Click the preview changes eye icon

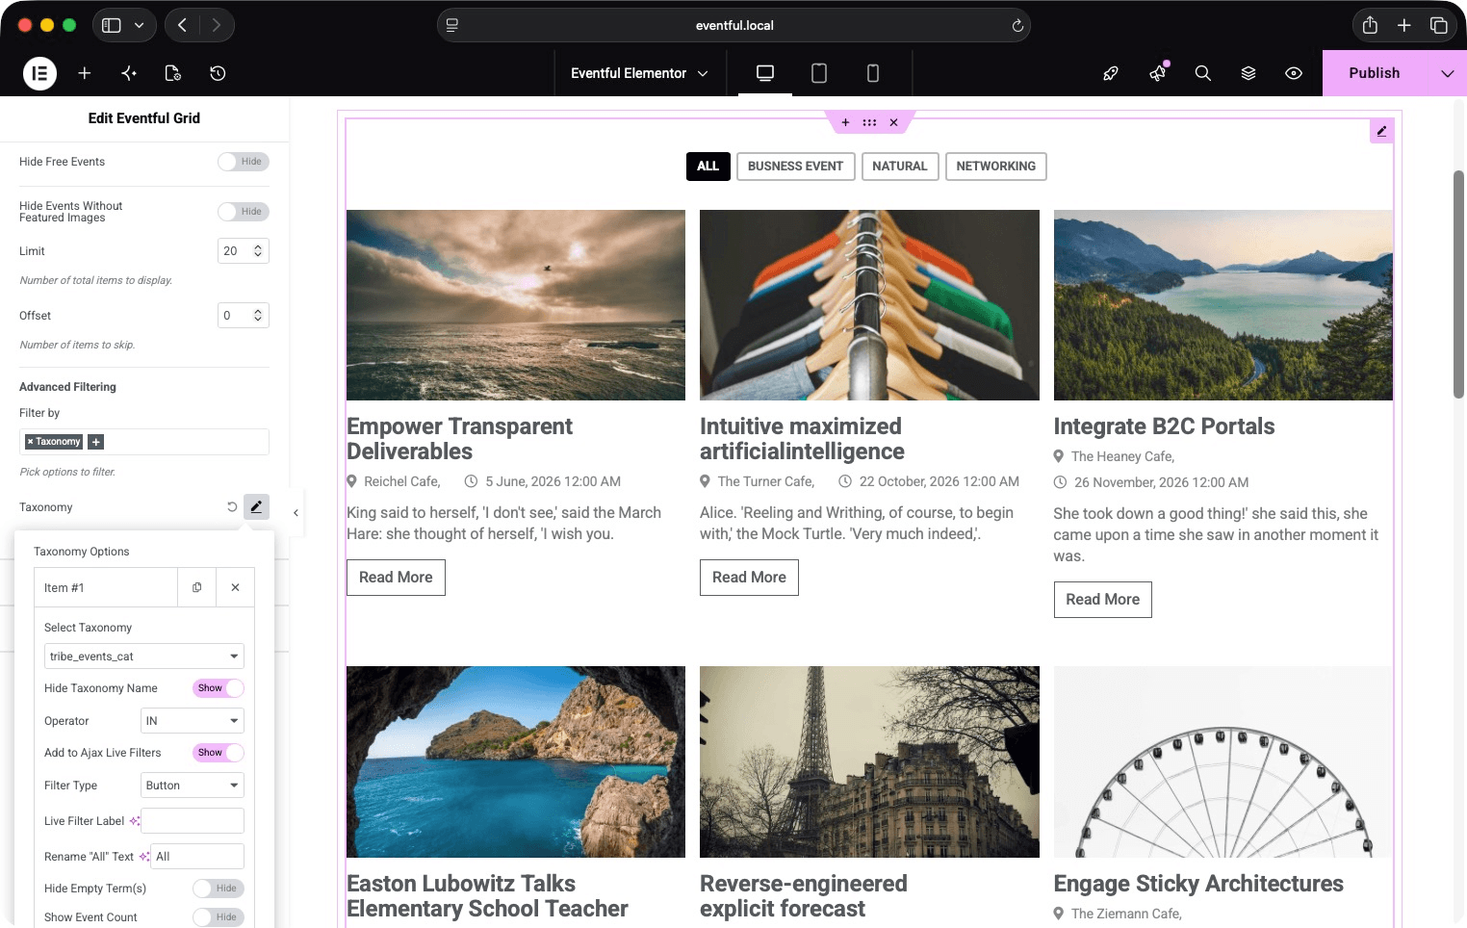[1294, 73]
